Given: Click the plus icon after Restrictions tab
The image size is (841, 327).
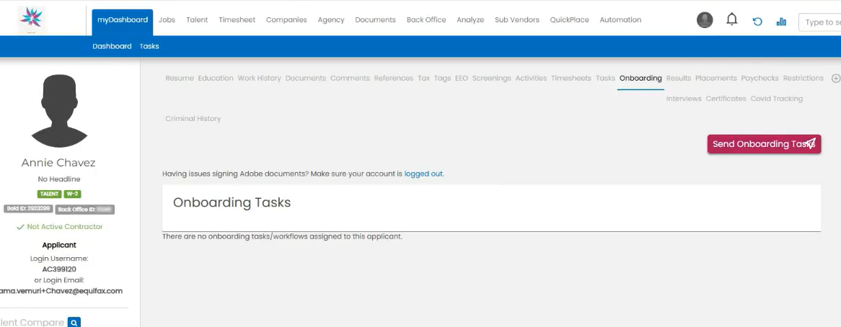Looking at the screenshot, I should [836, 78].
